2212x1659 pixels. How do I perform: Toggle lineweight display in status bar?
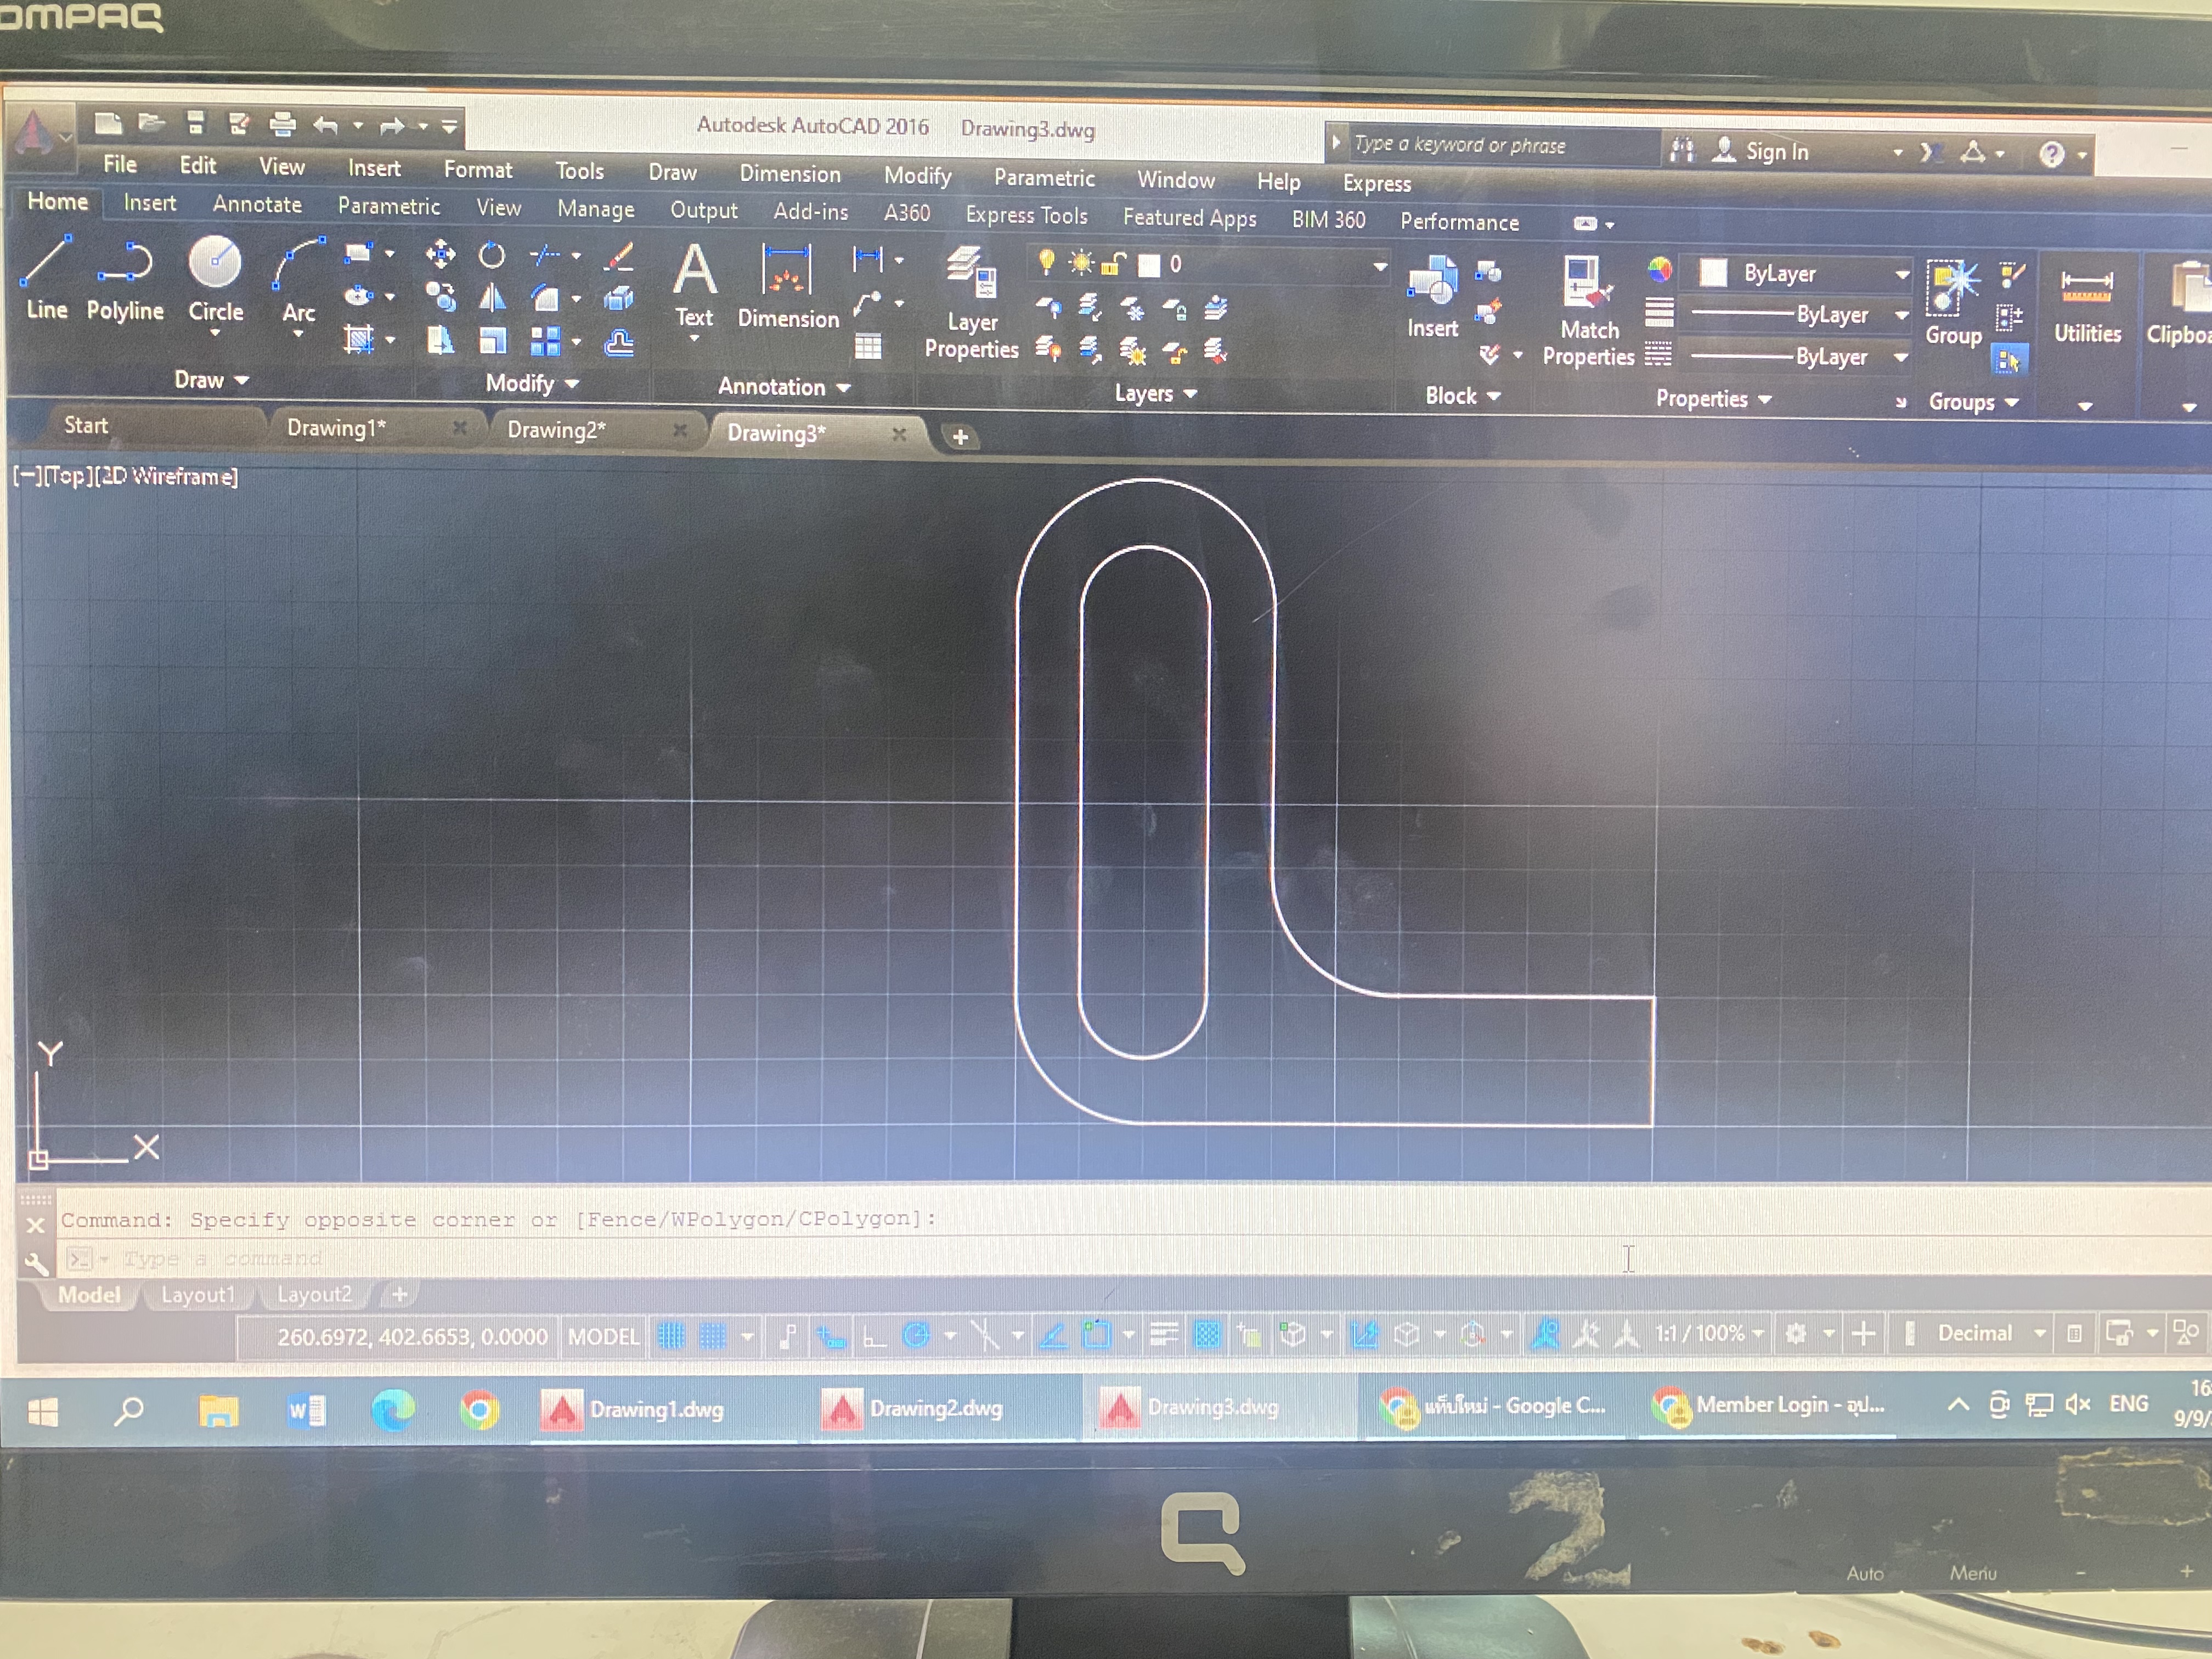pyautogui.click(x=1164, y=1334)
